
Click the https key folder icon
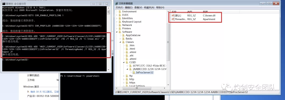tap(127, 83)
